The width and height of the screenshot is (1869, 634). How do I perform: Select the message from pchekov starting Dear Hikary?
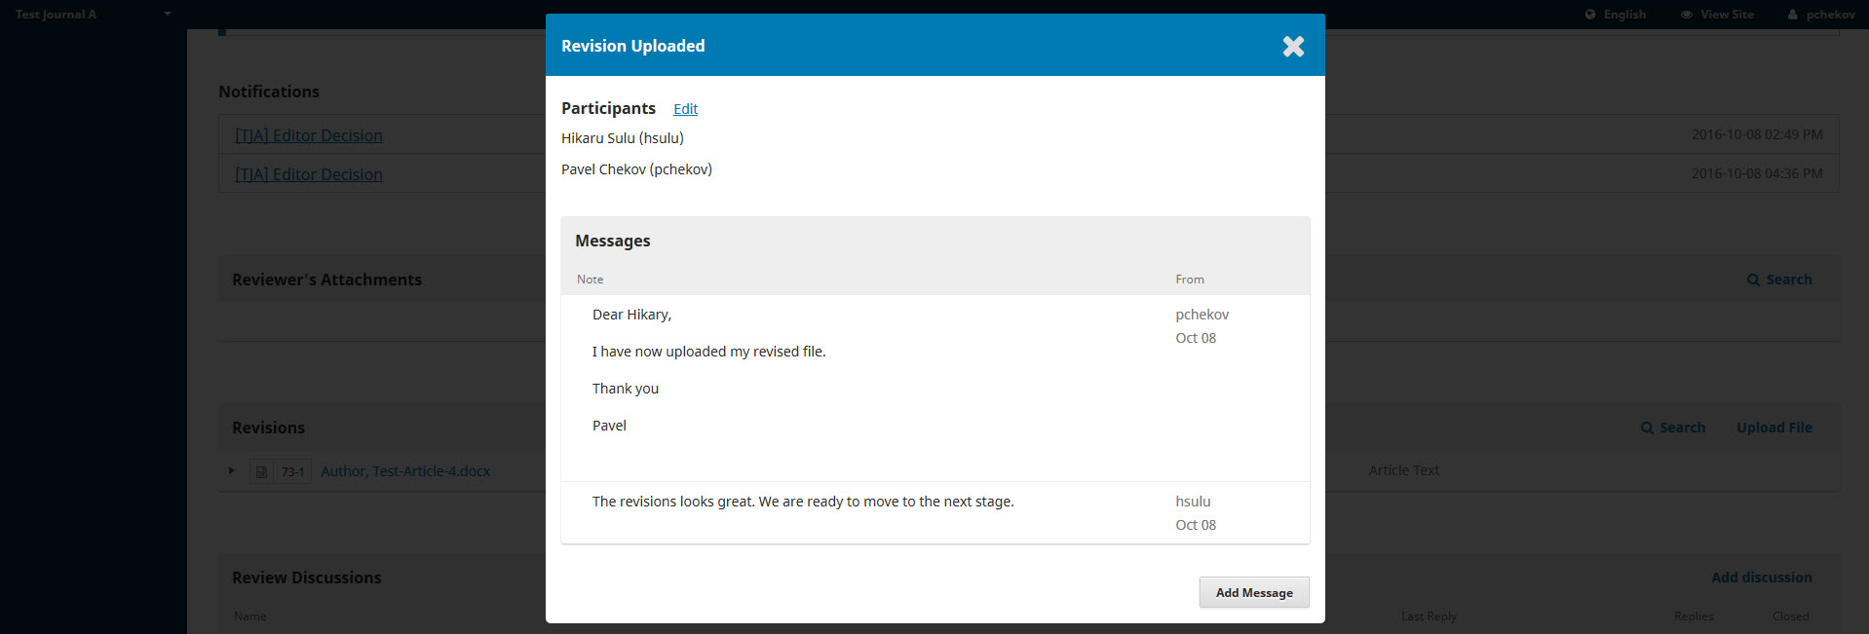point(631,315)
